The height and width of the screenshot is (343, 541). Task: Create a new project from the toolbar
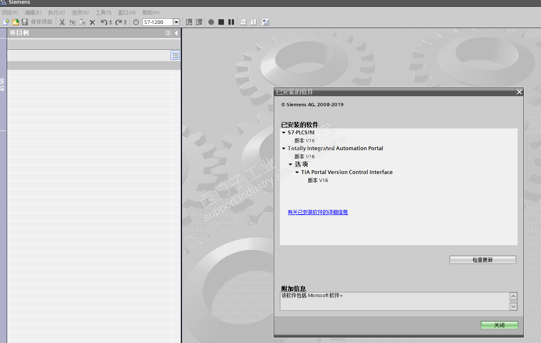click(x=6, y=22)
